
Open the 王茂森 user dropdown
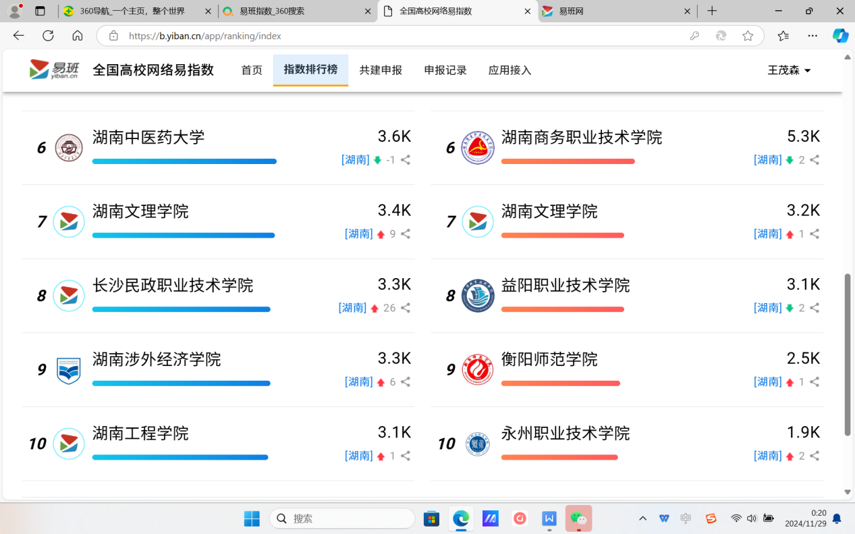(x=788, y=70)
